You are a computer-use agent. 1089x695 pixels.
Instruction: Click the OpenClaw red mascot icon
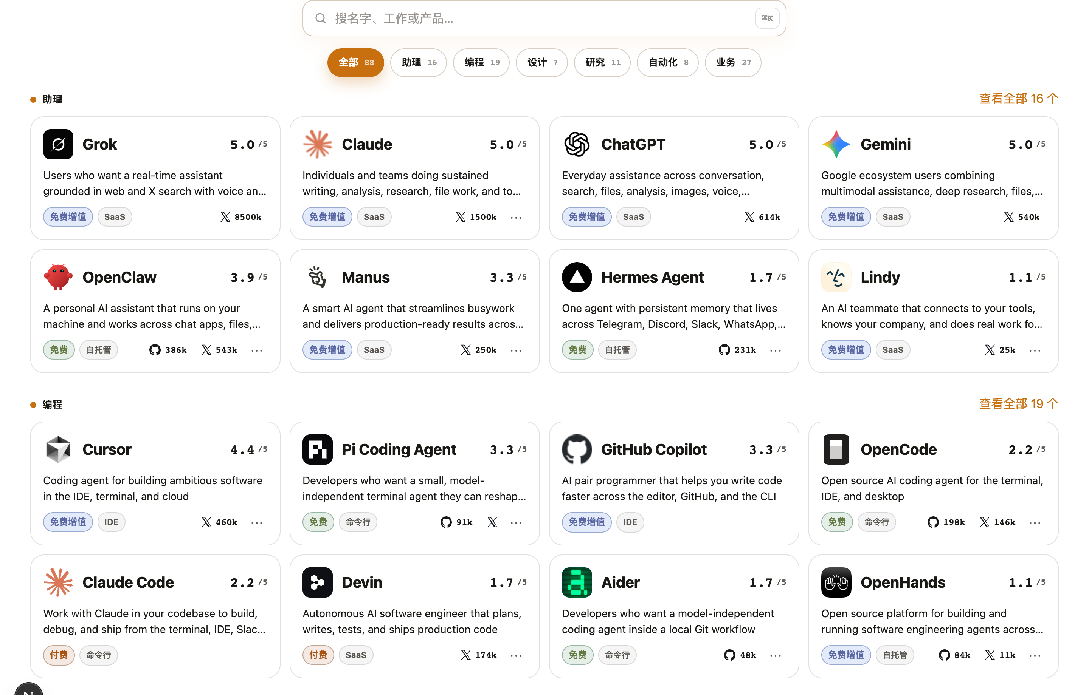58,277
